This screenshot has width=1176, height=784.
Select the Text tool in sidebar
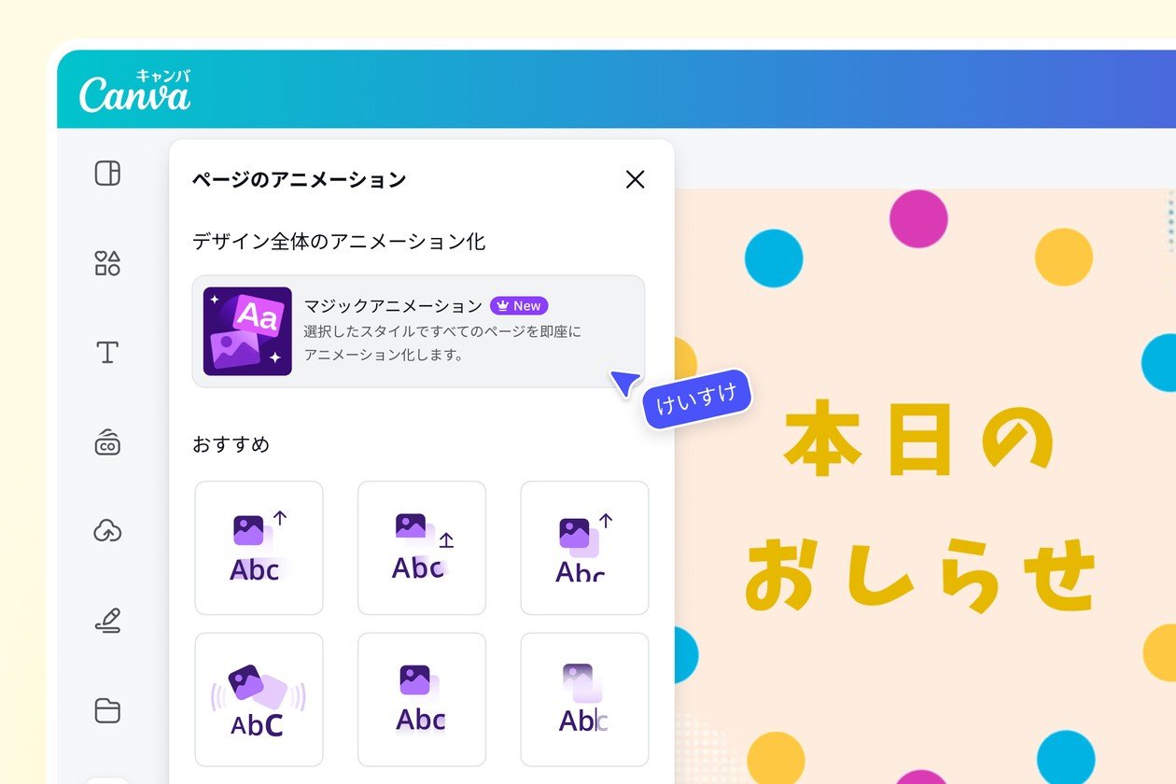[107, 353]
